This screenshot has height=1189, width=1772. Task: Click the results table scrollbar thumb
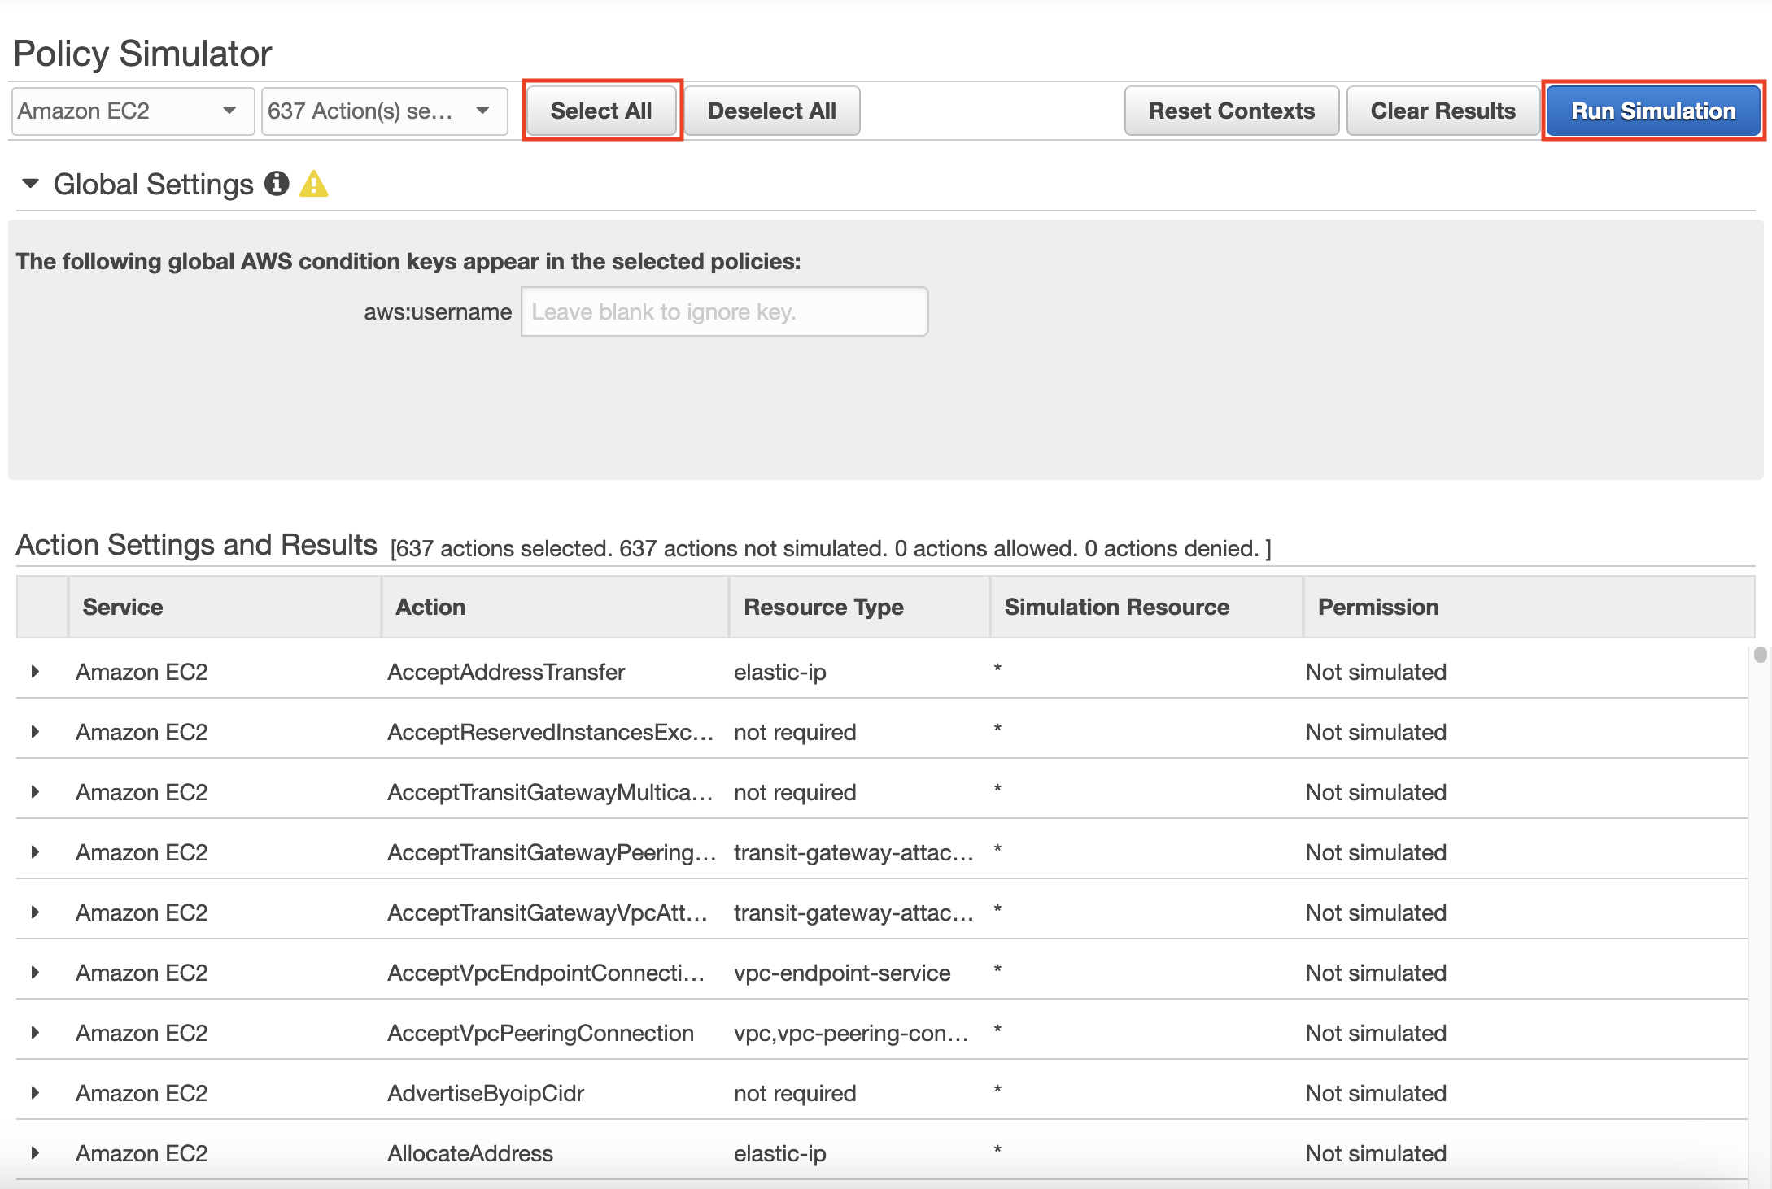(1760, 655)
